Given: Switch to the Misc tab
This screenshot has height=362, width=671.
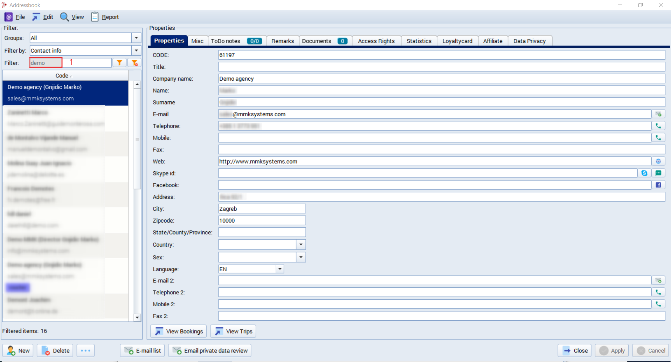Looking at the screenshot, I should pos(198,41).
